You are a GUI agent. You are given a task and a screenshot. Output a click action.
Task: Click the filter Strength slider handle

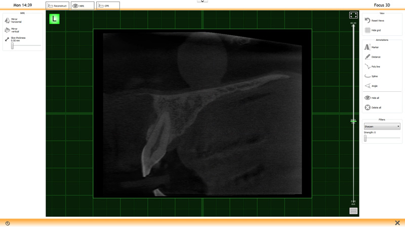pyautogui.click(x=365, y=138)
